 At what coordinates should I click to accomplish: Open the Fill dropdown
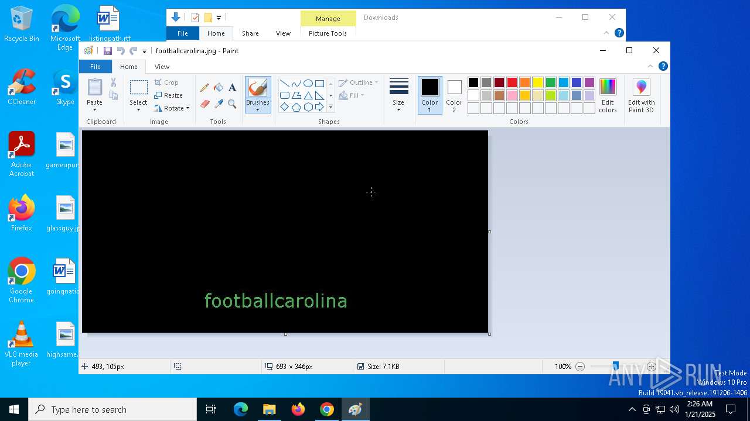[x=352, y=95]
